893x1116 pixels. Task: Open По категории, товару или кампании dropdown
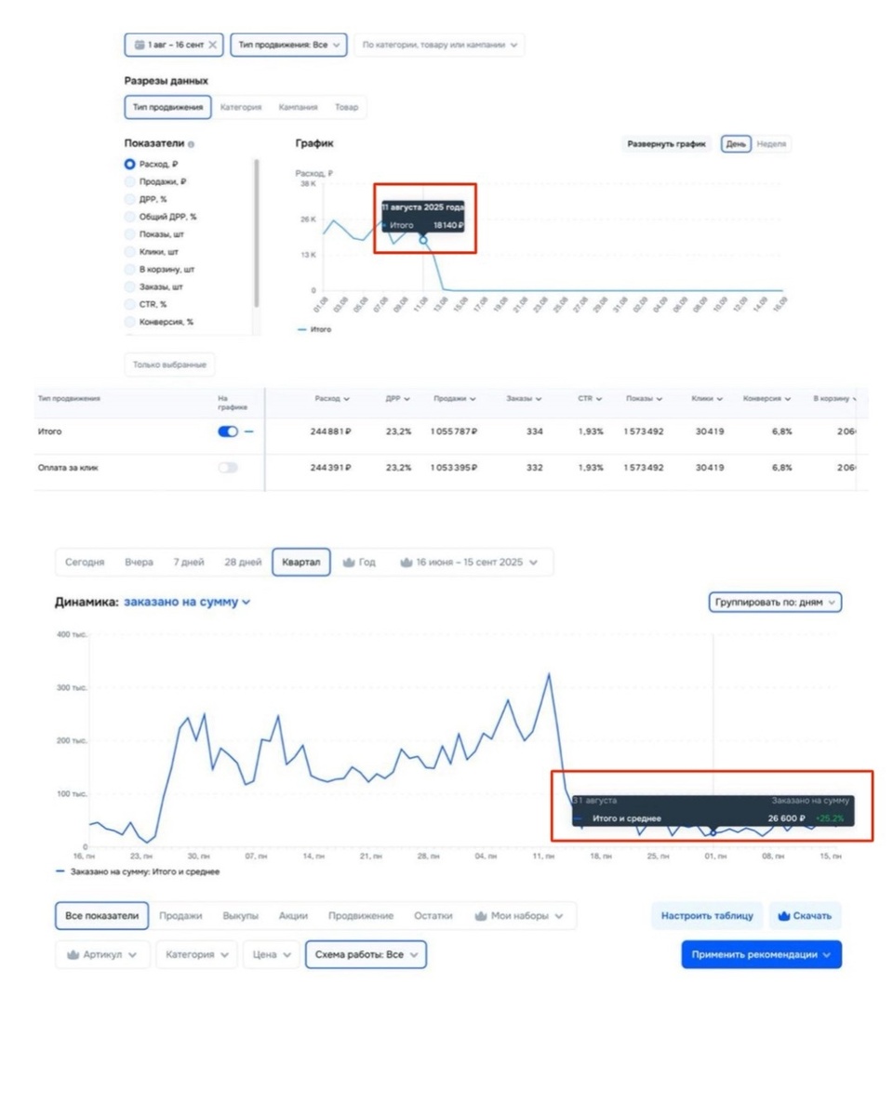[439, 45]
